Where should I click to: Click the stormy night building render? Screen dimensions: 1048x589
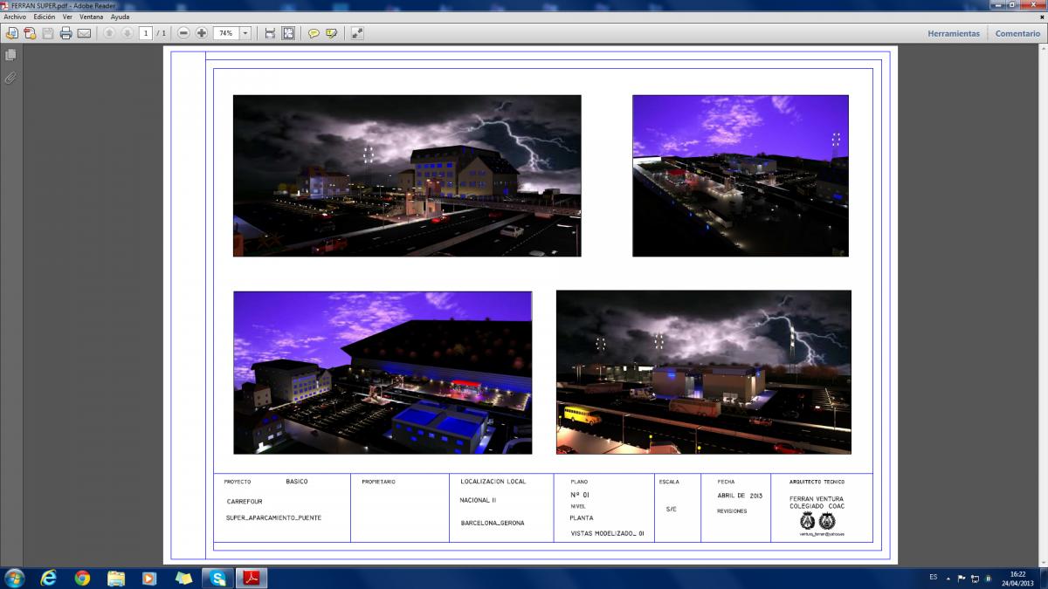[x=407, y=175]
